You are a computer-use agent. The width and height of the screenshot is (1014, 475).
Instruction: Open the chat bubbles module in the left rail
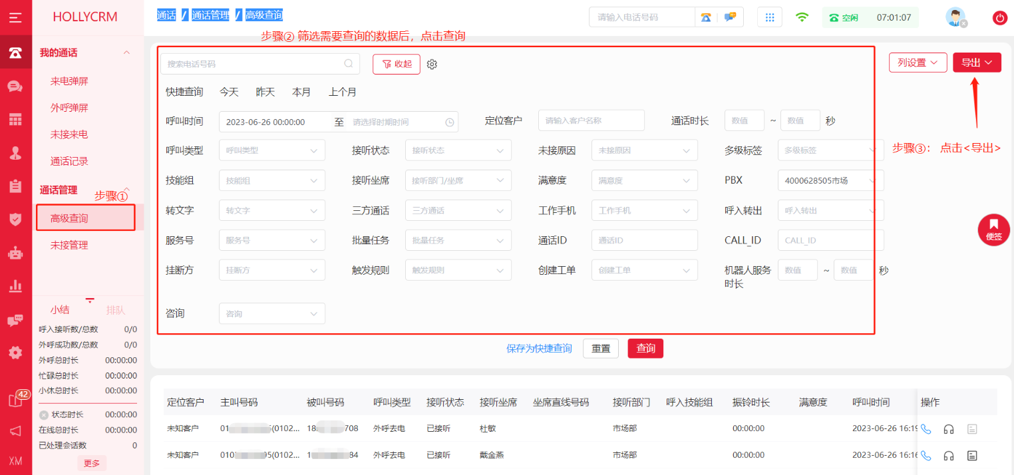point(15,86)
